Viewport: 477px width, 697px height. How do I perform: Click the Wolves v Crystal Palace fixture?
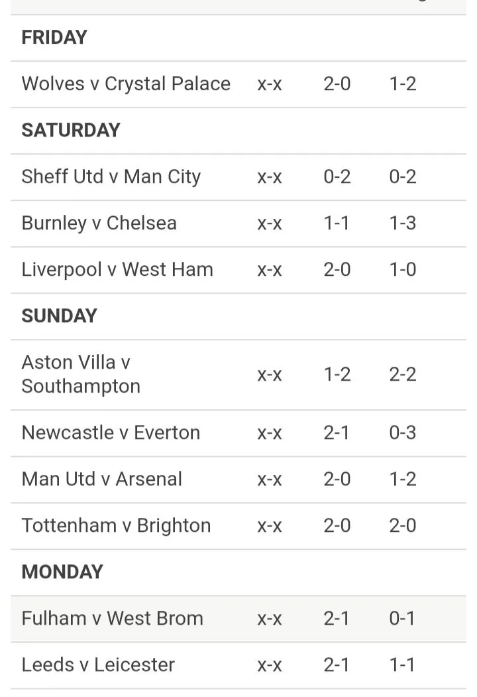point(126,84)
